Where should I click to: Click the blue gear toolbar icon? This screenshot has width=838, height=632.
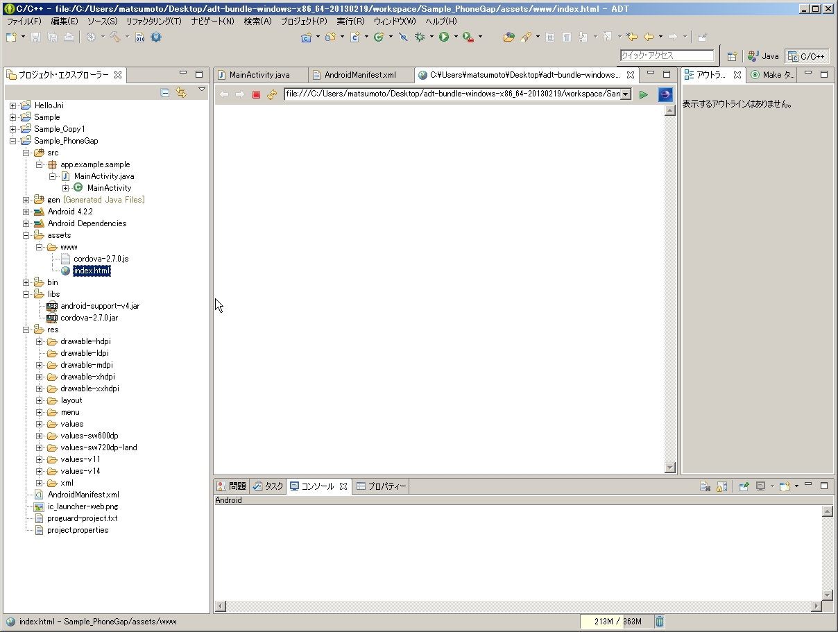point(156,37)
